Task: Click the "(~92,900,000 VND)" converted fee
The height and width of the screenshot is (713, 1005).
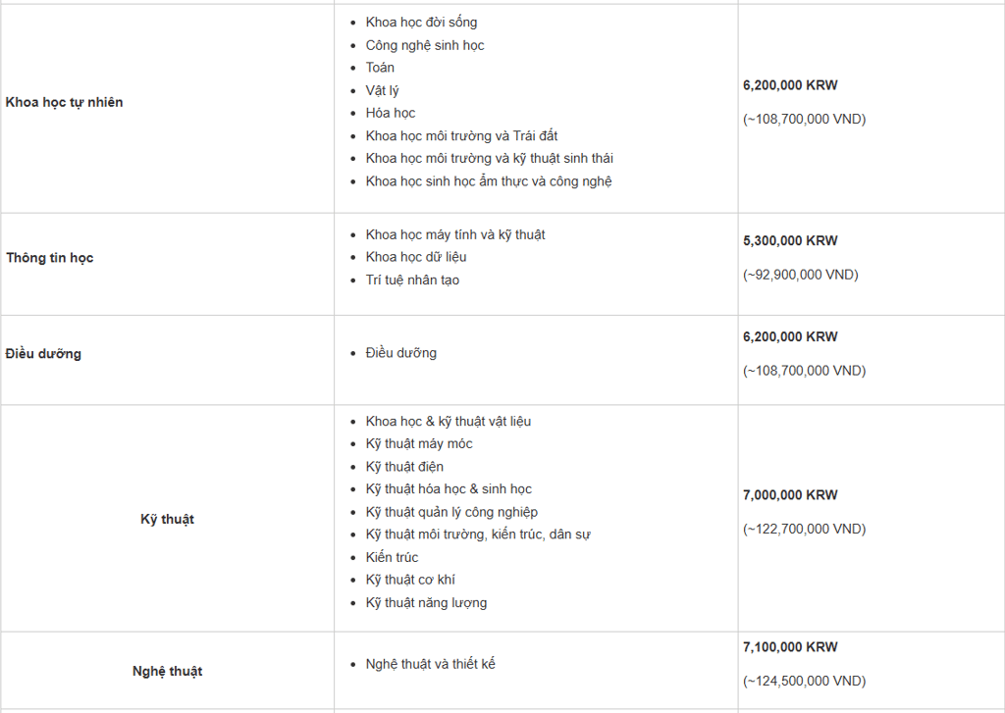Action: pos(801,275)
